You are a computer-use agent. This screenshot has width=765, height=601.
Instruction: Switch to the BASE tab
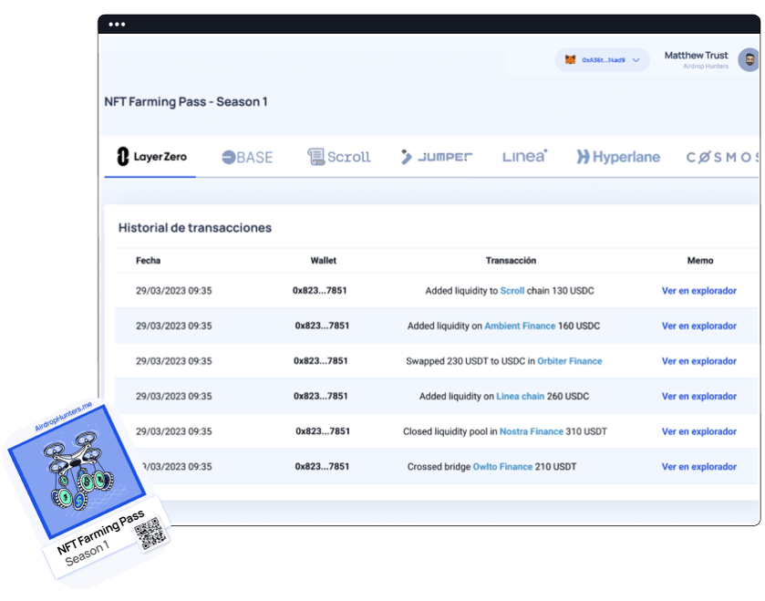[x=247, y=157]
